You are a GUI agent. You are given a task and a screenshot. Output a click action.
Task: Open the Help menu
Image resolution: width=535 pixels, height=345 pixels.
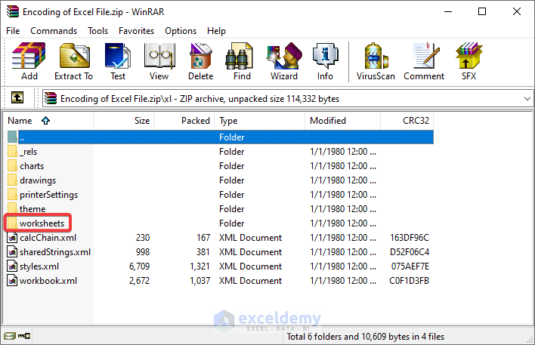coord(216,31)
